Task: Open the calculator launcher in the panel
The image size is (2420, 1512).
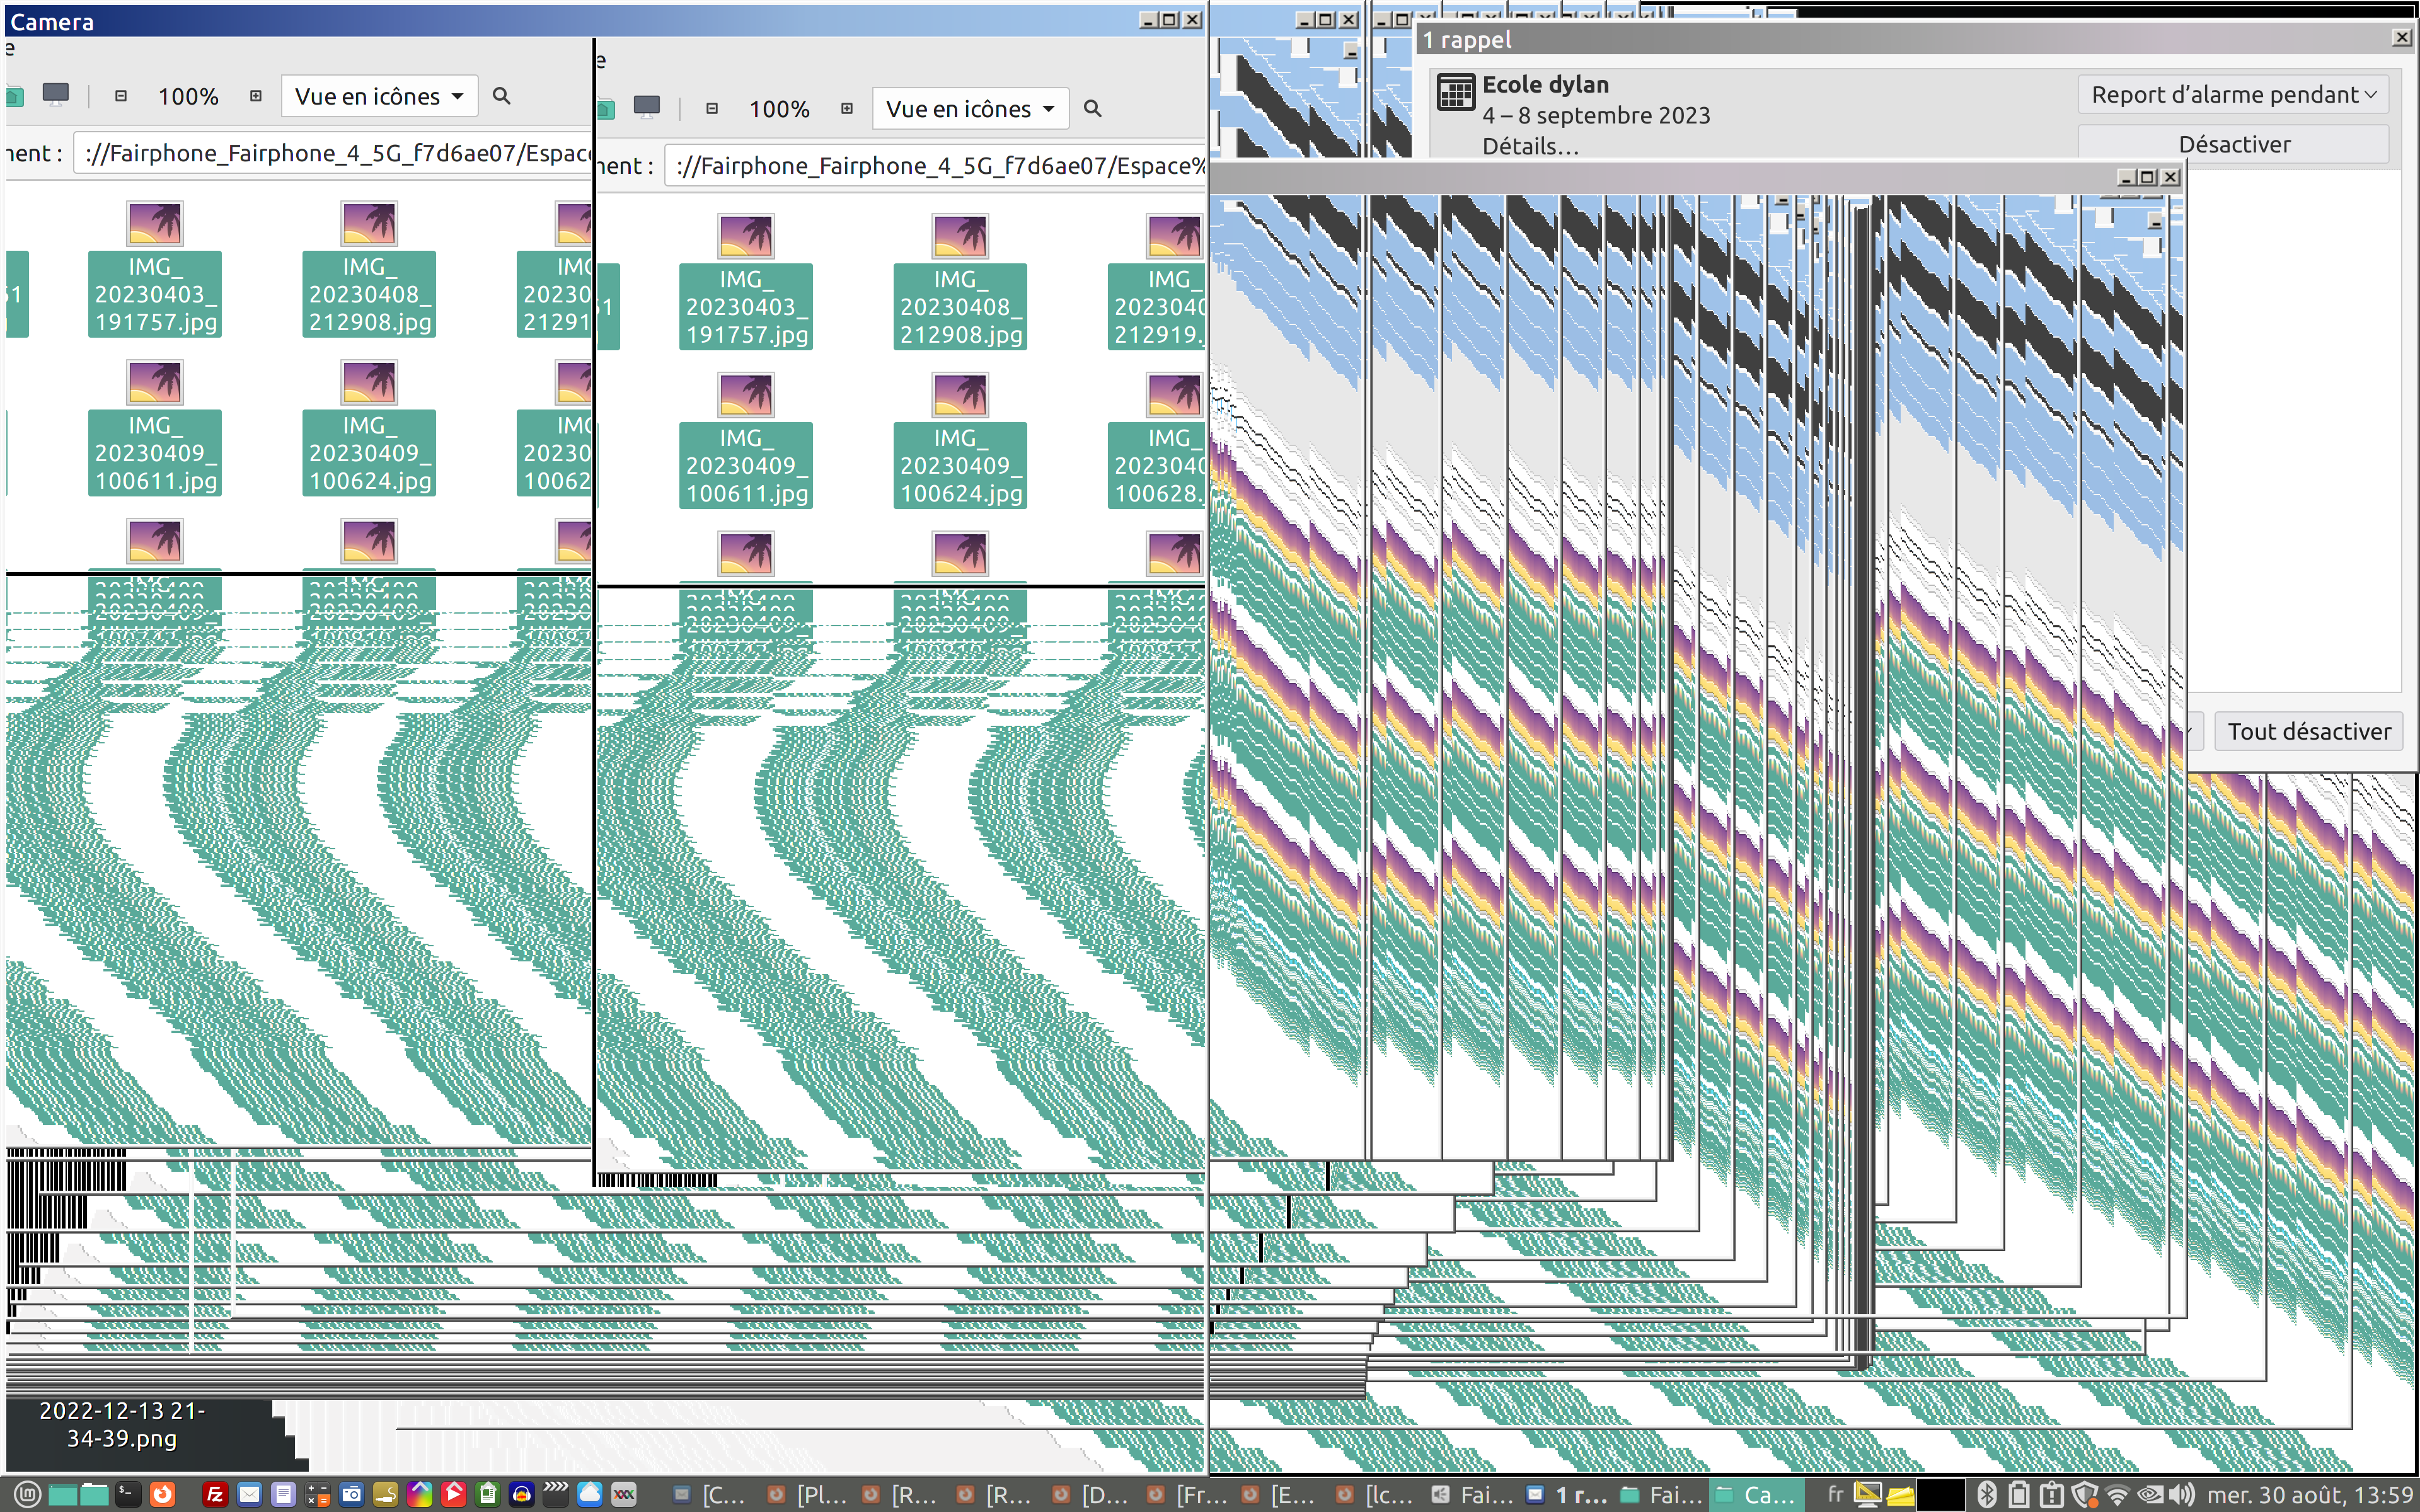Action: tap(318, 1494)
